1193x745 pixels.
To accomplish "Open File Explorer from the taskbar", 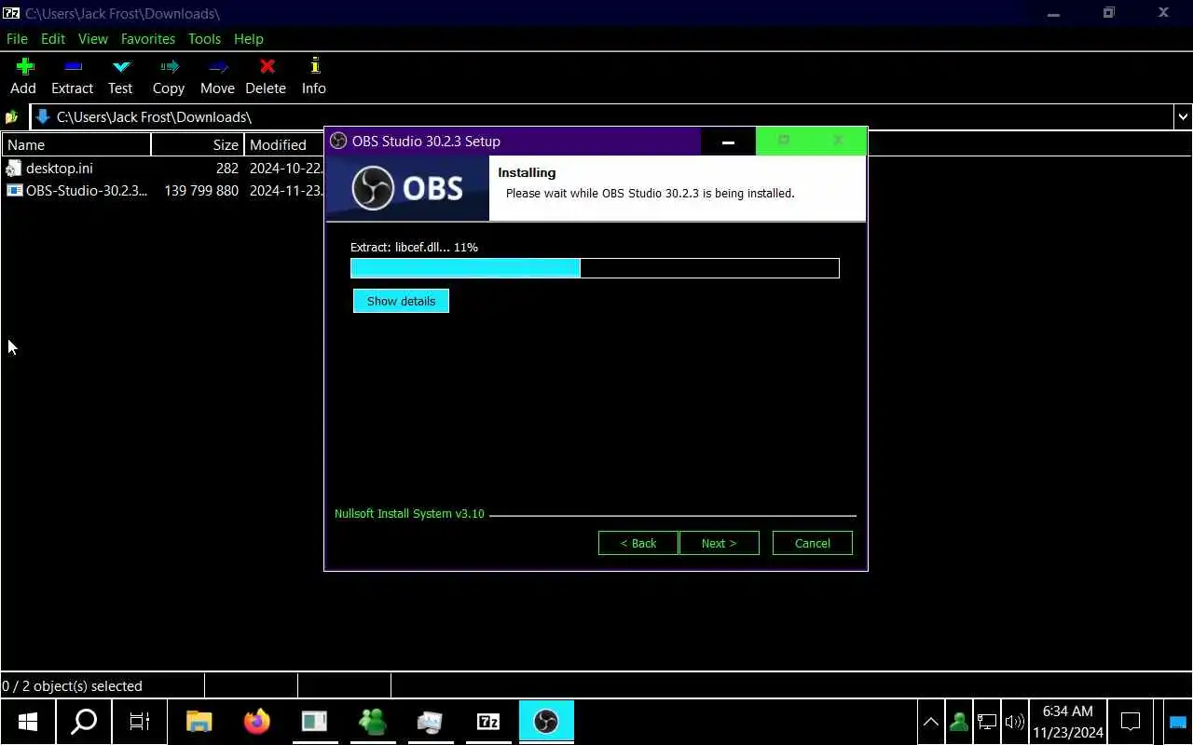I will click(199, 721).
